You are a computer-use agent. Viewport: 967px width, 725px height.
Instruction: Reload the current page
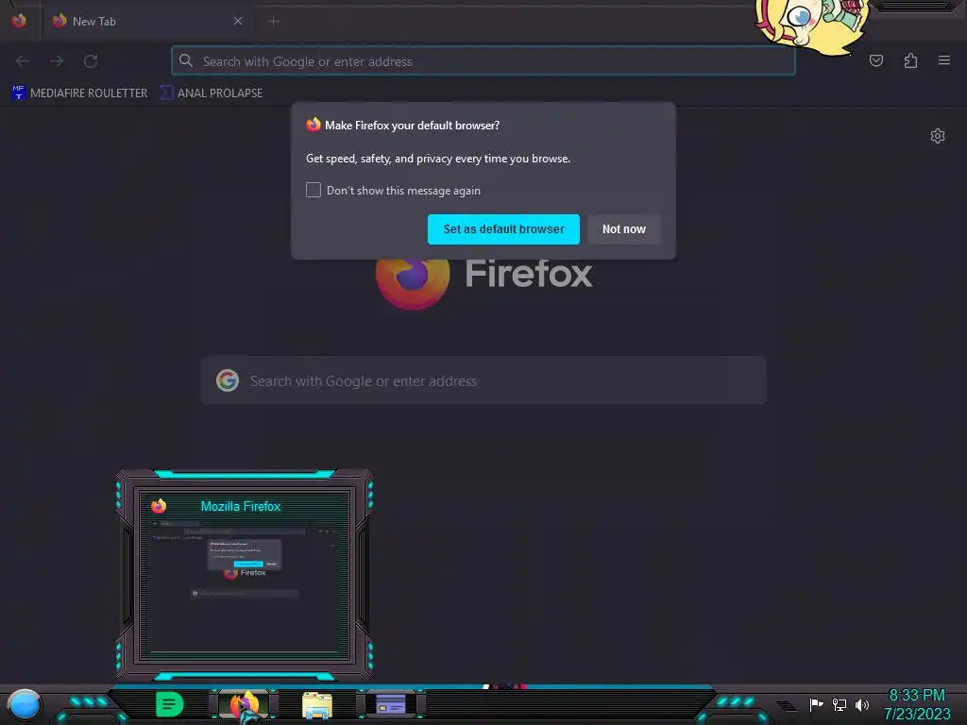click(x=91, y=61)
